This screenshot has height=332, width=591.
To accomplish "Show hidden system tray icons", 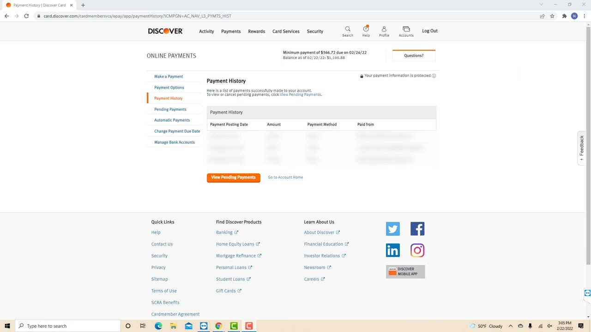I will 510,326.
